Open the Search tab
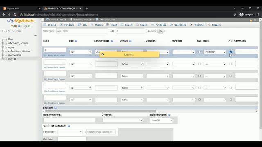 pyautogui.click(x=97, y=25)
